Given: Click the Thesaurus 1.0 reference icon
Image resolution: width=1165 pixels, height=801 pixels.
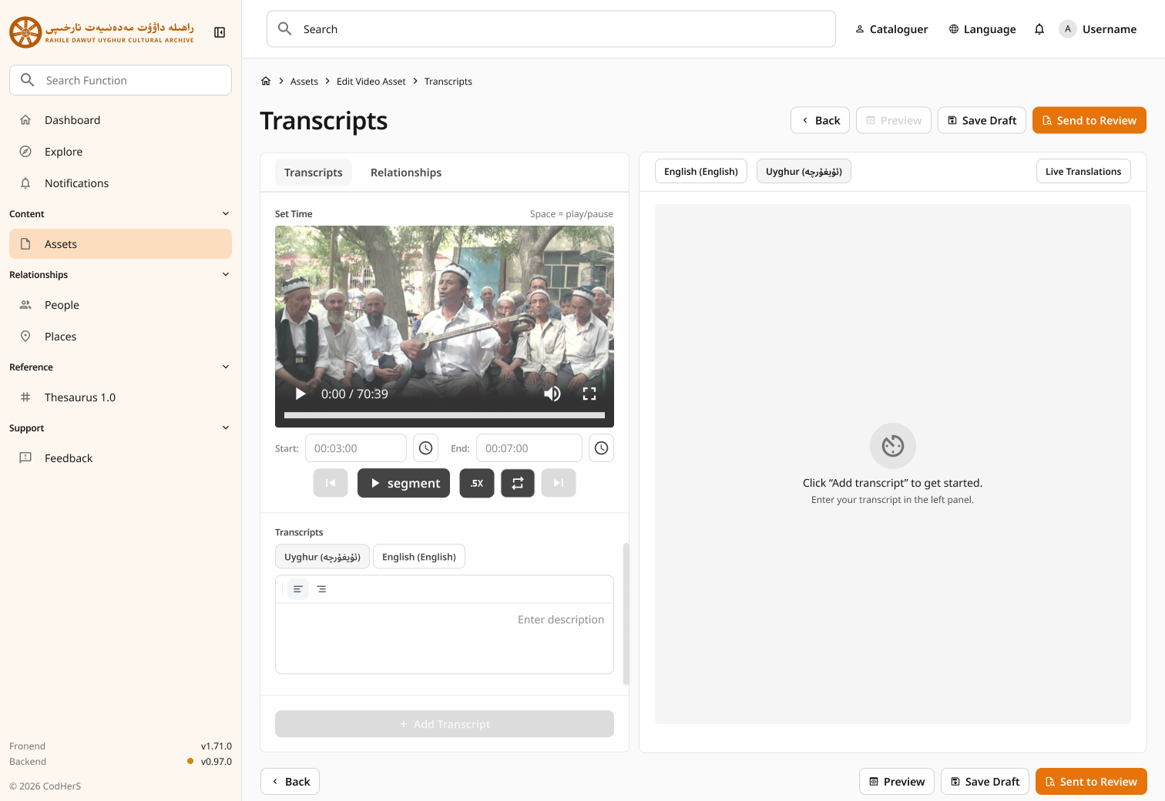Looking at the screenshot, I should 25,397.
